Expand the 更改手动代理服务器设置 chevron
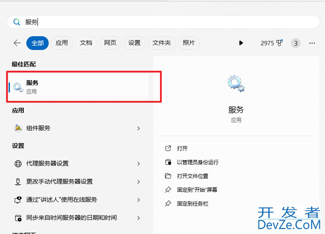The image size is (325, 234). (x=138, y=182)
